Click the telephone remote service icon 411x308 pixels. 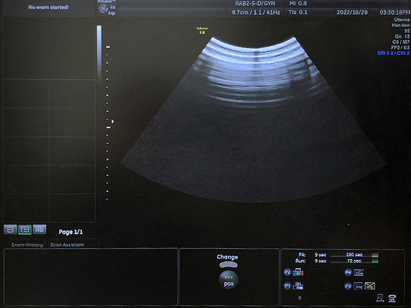coord(392,298)
